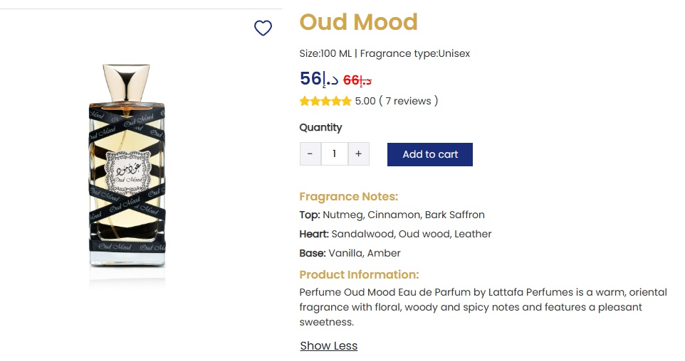Click the quantity input field

pos(334,154)
